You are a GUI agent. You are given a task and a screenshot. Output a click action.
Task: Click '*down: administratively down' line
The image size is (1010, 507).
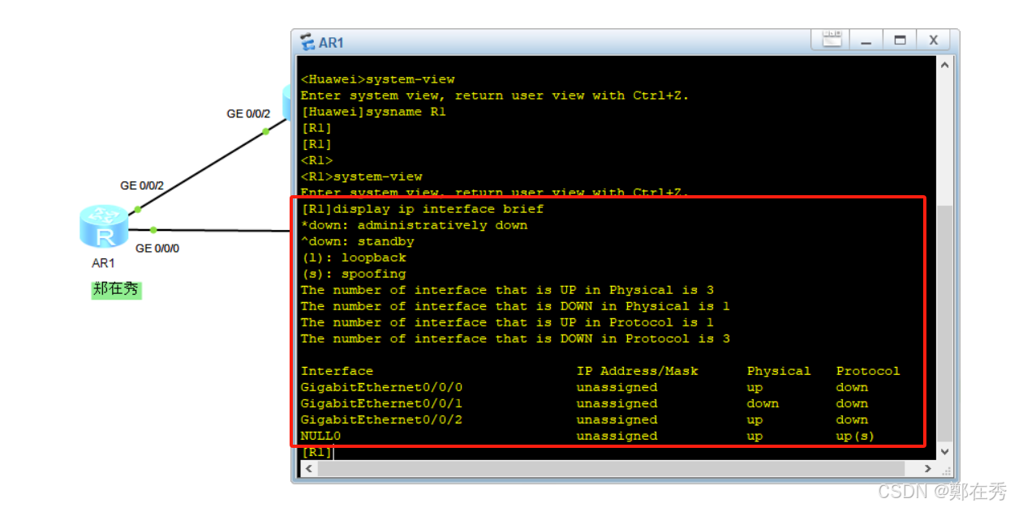[x=414, y=225]
